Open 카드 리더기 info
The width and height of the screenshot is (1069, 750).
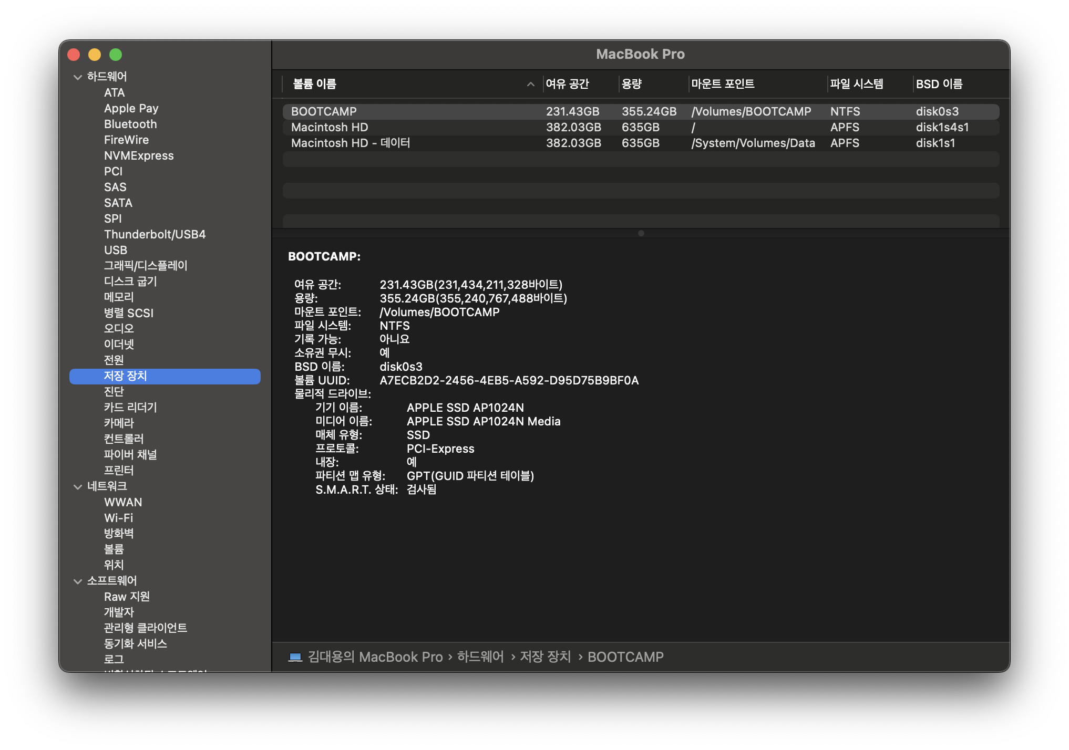(x=130, y=408)
